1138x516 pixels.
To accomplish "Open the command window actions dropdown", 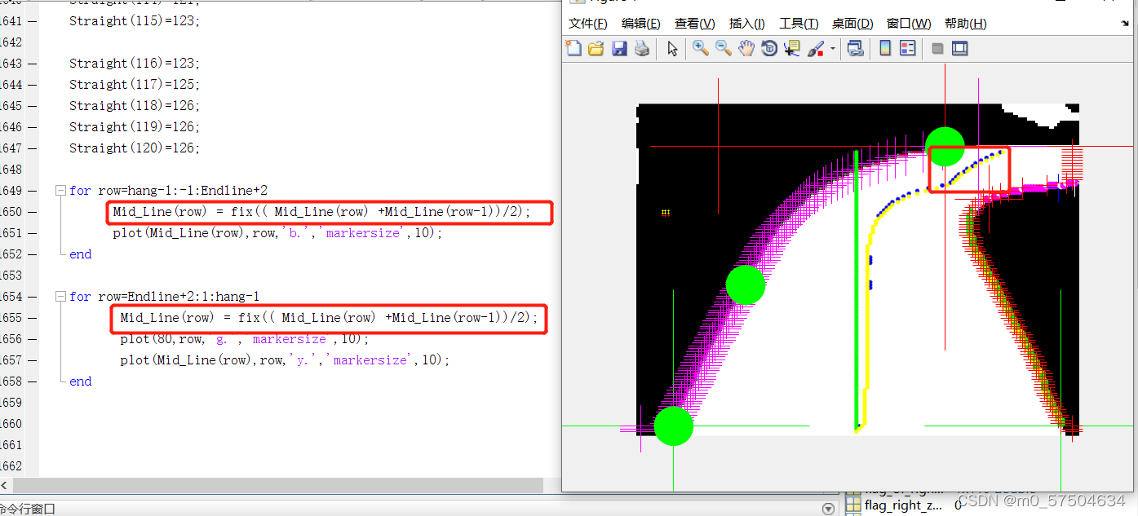I will coord(828,509).
